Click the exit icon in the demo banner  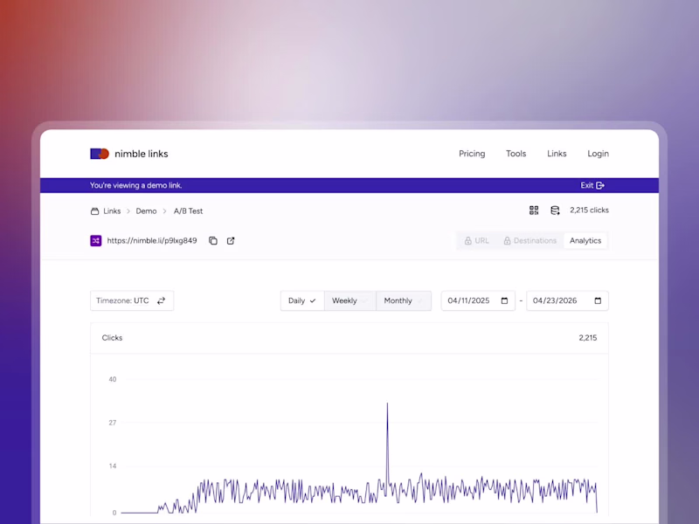pos(602,185)
